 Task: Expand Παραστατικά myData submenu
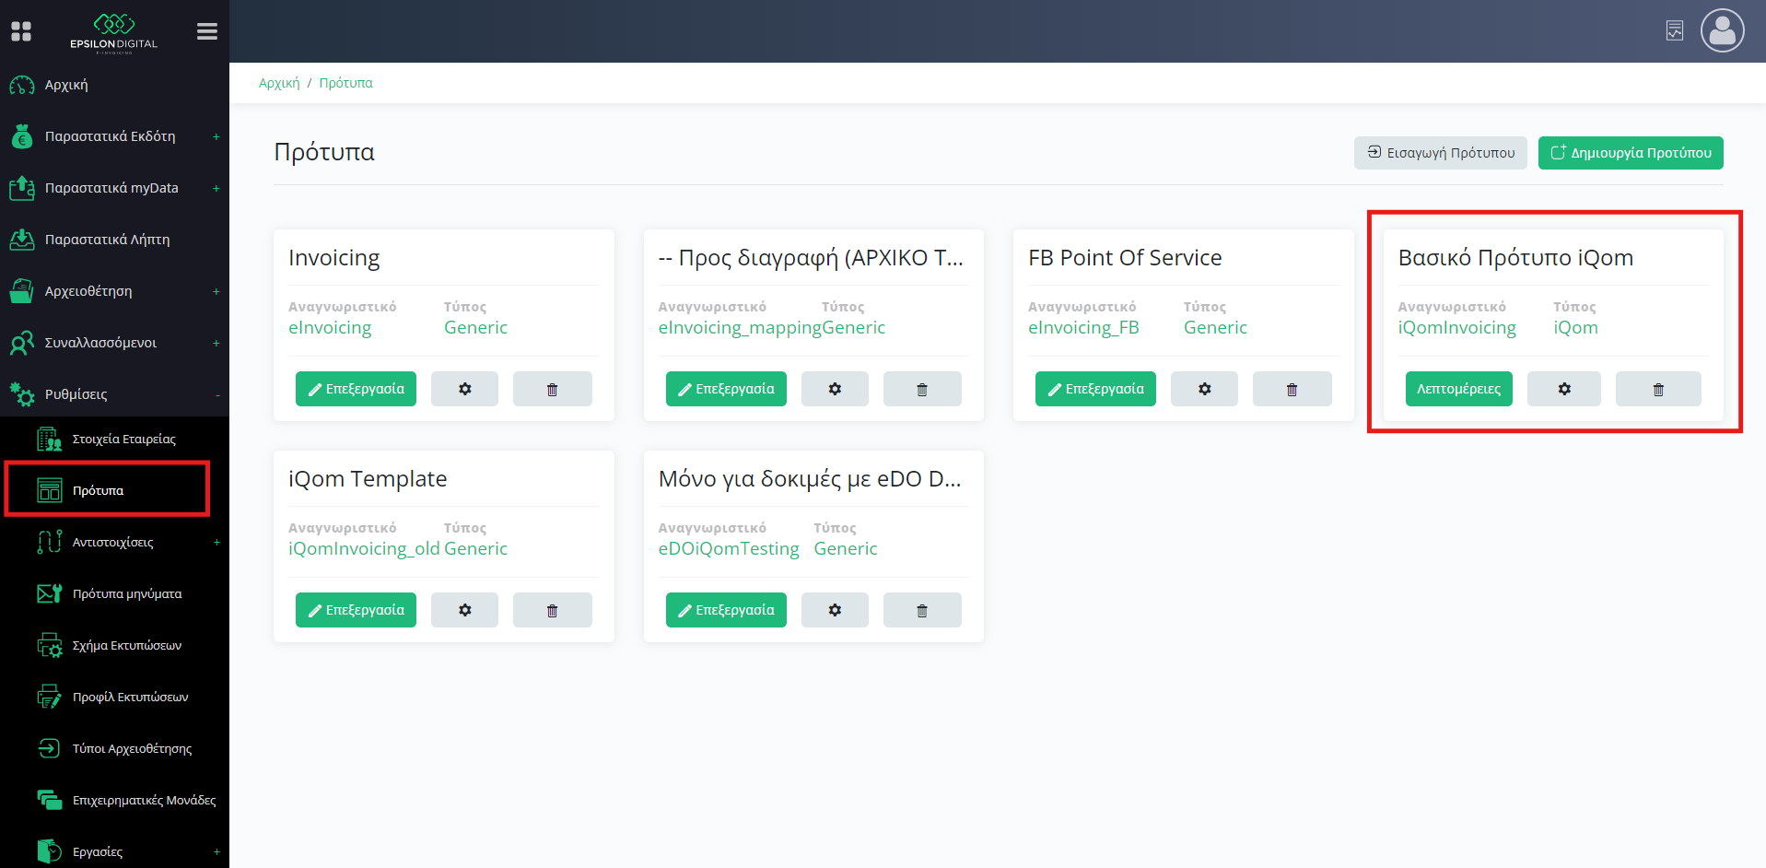[x=216, y=188]
